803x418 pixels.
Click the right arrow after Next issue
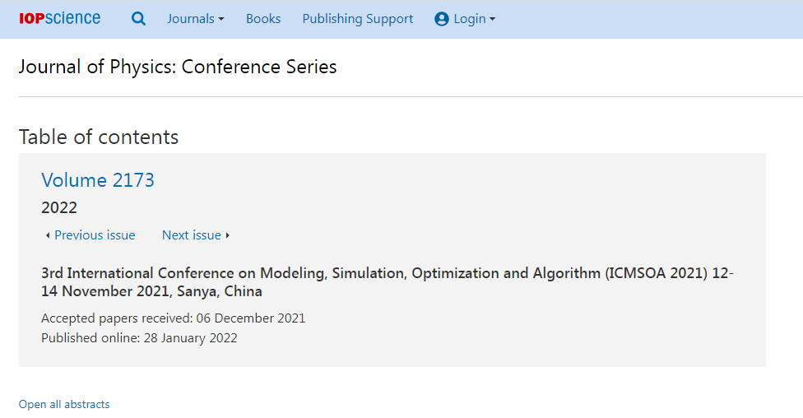tap(227, 235)
